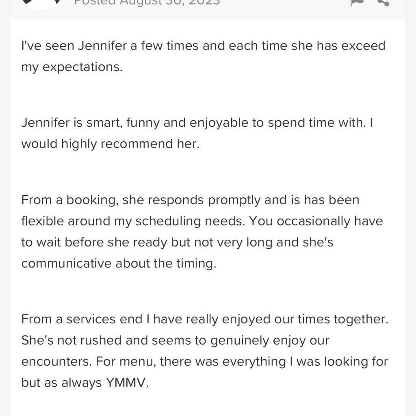The width and height of the screenshot is (416, 416).
Task: Select the services paragraph at the bottom
Action: click(x=205, y=351)
